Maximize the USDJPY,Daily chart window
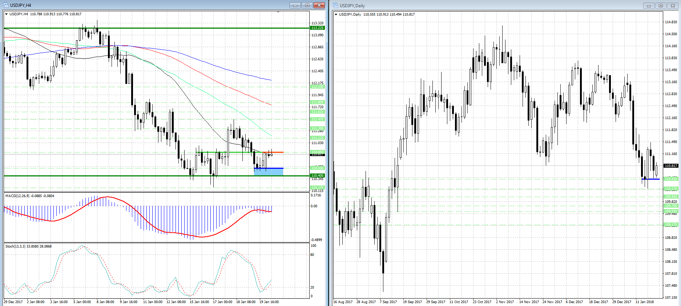 (661, 5)
